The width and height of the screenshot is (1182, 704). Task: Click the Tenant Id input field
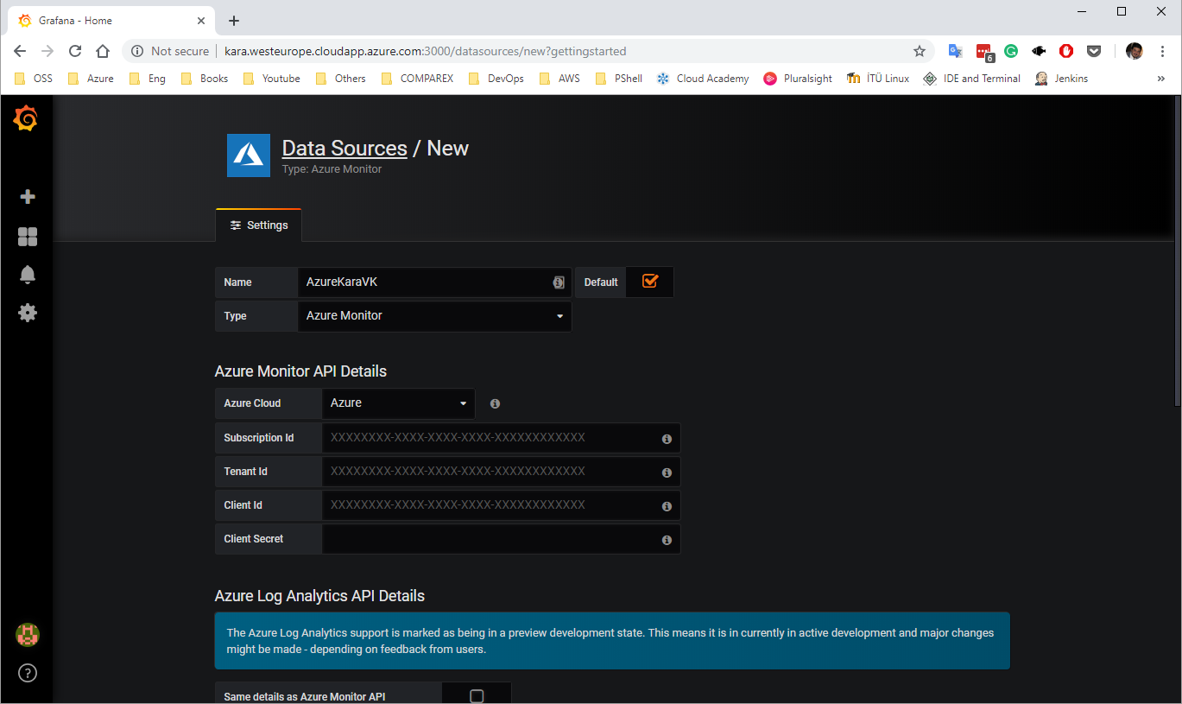pos(501,472)
